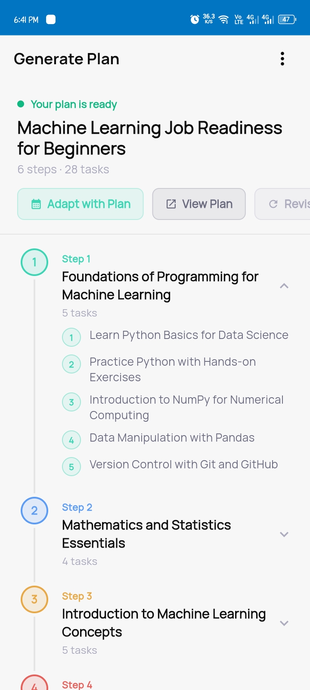Viewport: 310px width, 690px height.
Task: Tap the calendar icon on Adapt with Plan
Action: (36, 204)
